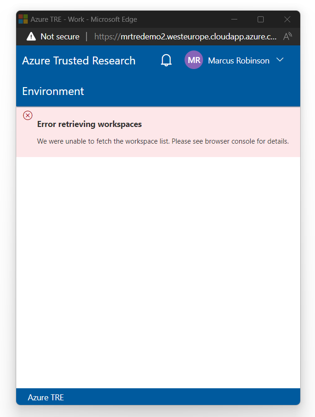The height and width of the screenshot is (417, 315).
Task: Expand the Marcus Robinson account dropdown chevron
Action: (x=279, y=60)
